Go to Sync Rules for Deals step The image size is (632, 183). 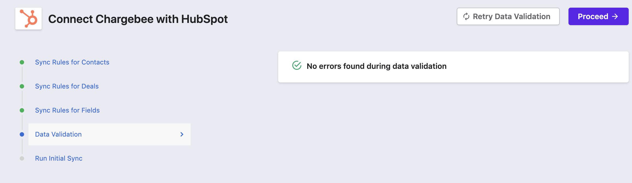click(x=67, y=86)
